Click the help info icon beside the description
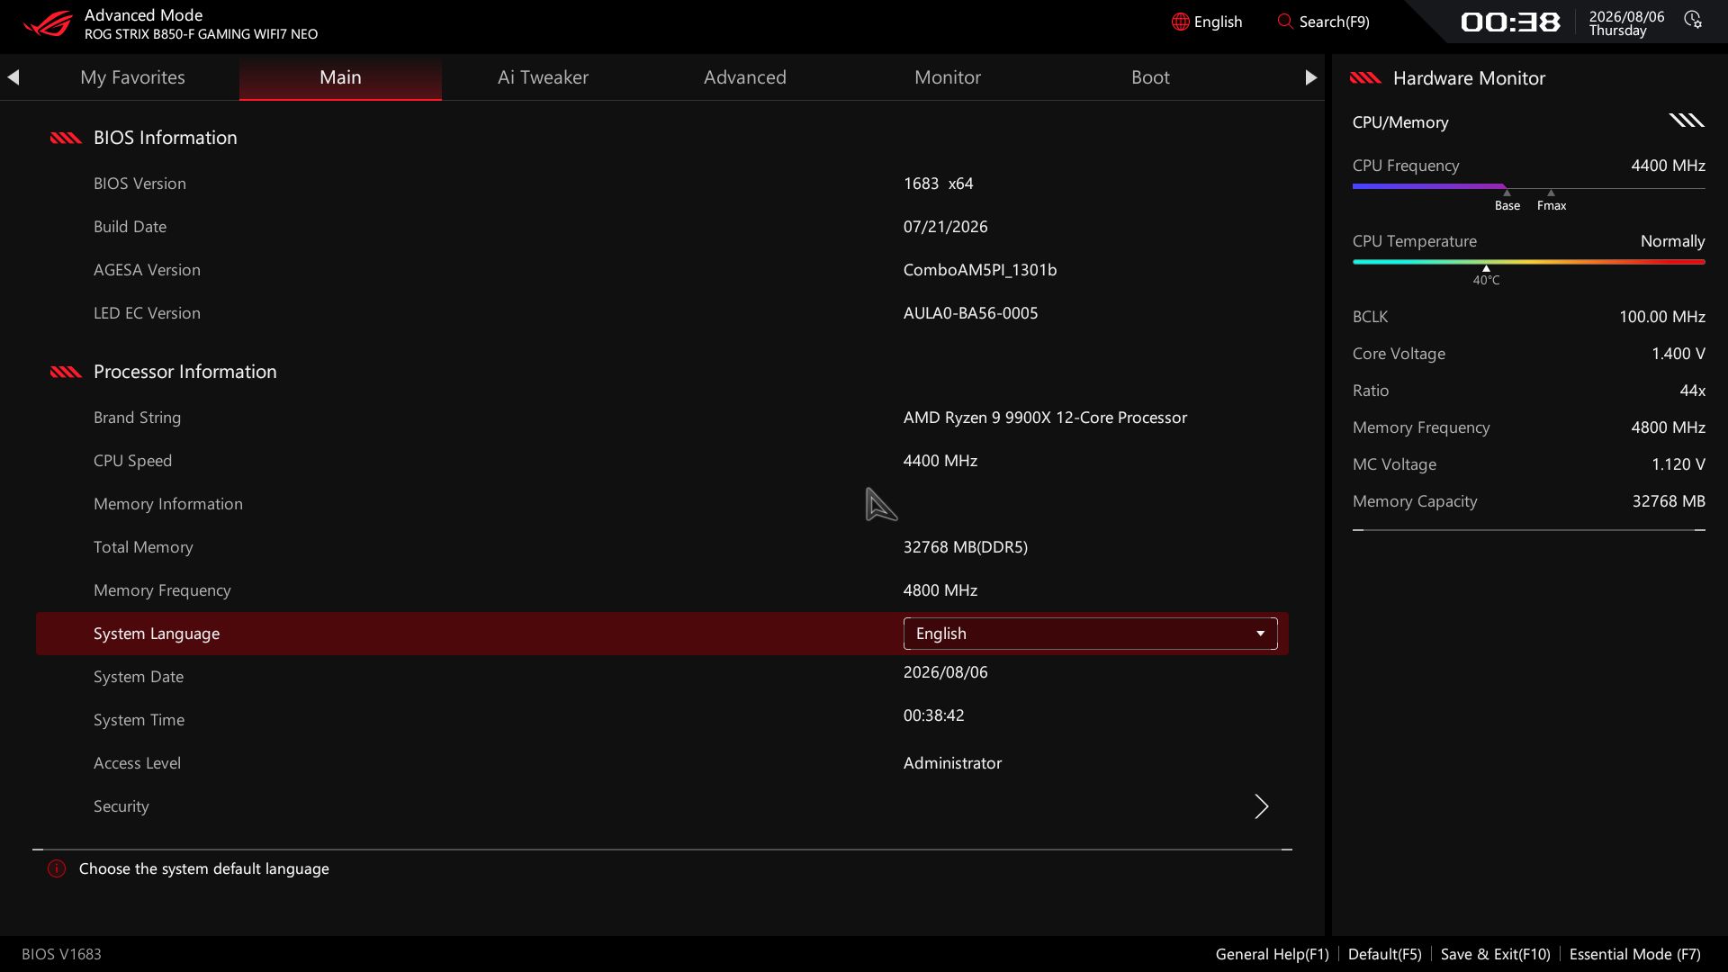 click(57, 868)
